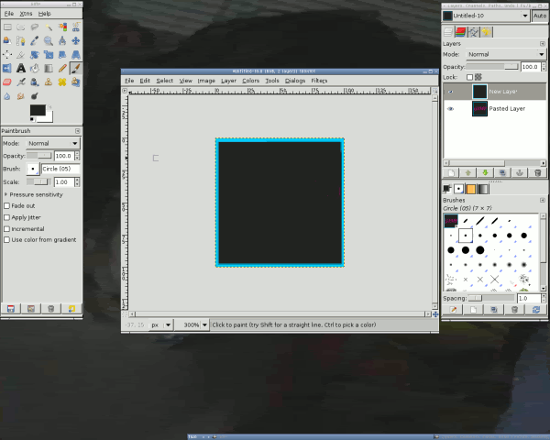550x440 pixels.
Task: Select the Foreground Select tool
Action: [x=7, y=40]
